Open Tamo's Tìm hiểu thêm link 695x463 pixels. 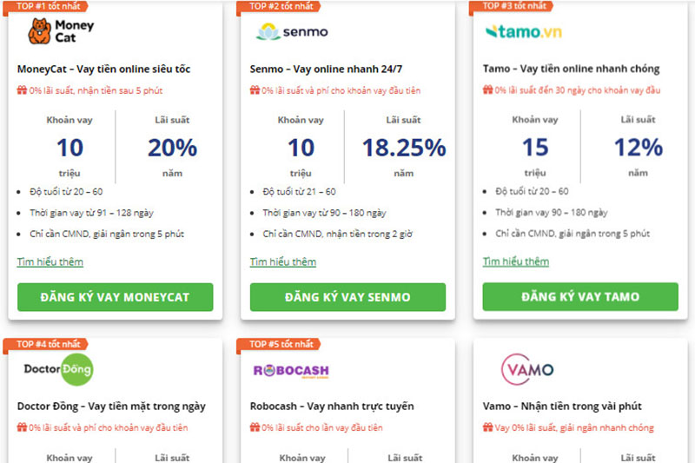pyautogui.click(x=515, y=261)
